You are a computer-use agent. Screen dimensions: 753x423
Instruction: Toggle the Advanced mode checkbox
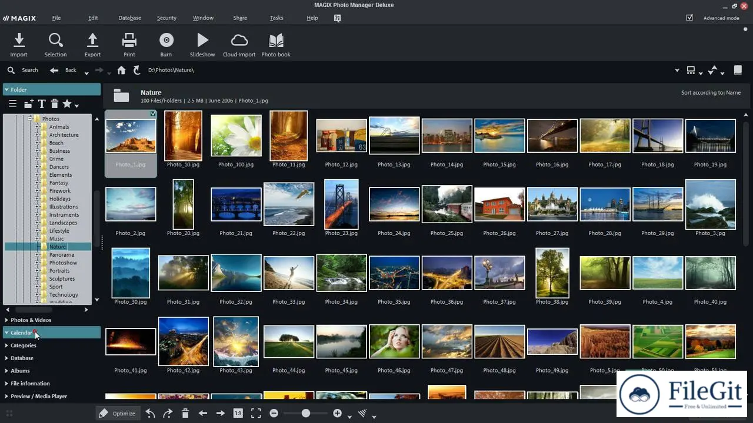tap(689, 18)
